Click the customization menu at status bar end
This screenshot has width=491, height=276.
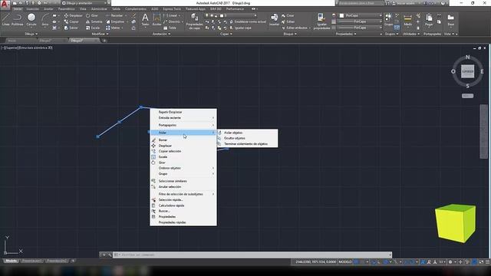(x=487, y=262)
